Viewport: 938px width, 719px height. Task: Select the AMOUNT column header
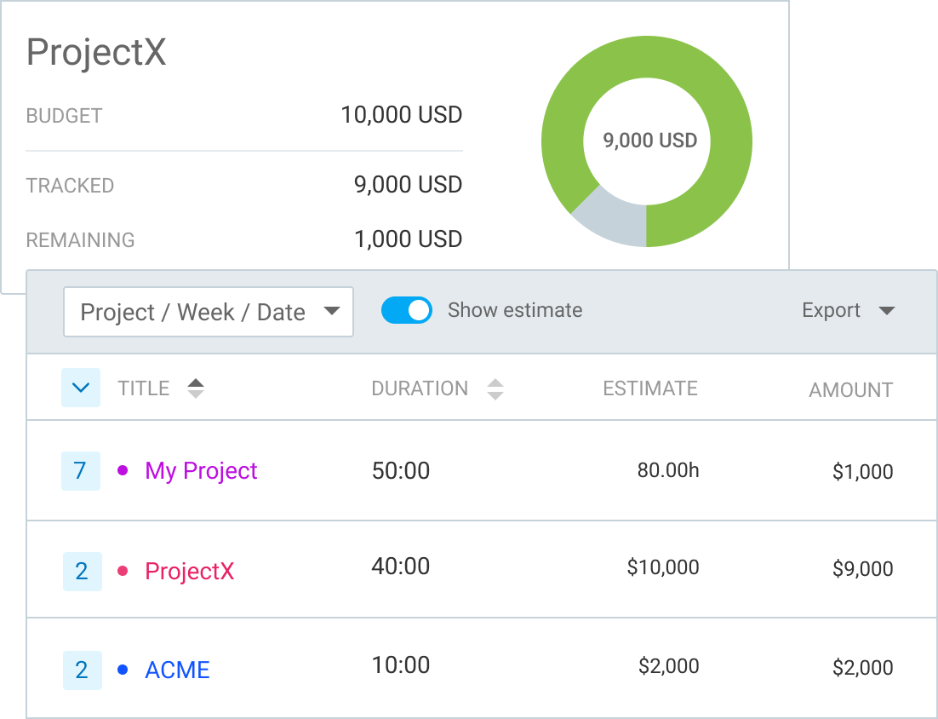tap(849, 388)
